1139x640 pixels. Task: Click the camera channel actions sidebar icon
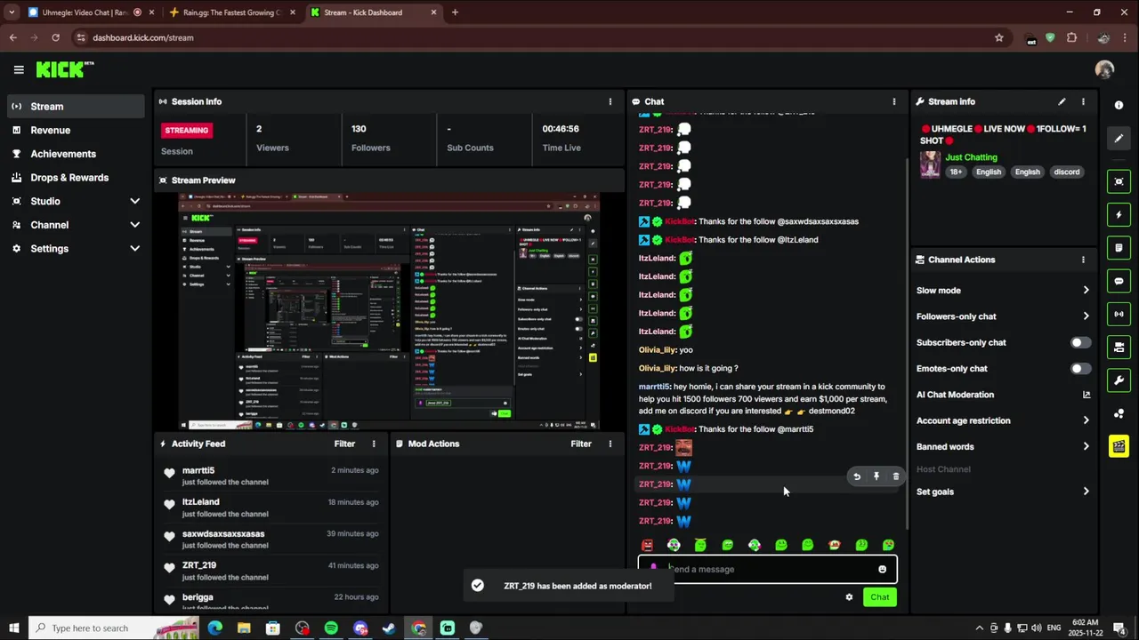pyautogui.click(x=1119, y=347)
